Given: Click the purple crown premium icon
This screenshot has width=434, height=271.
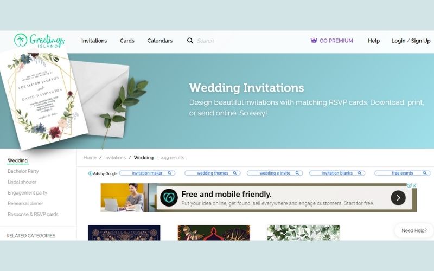Looking at the screenshot, I should point(314,40).
